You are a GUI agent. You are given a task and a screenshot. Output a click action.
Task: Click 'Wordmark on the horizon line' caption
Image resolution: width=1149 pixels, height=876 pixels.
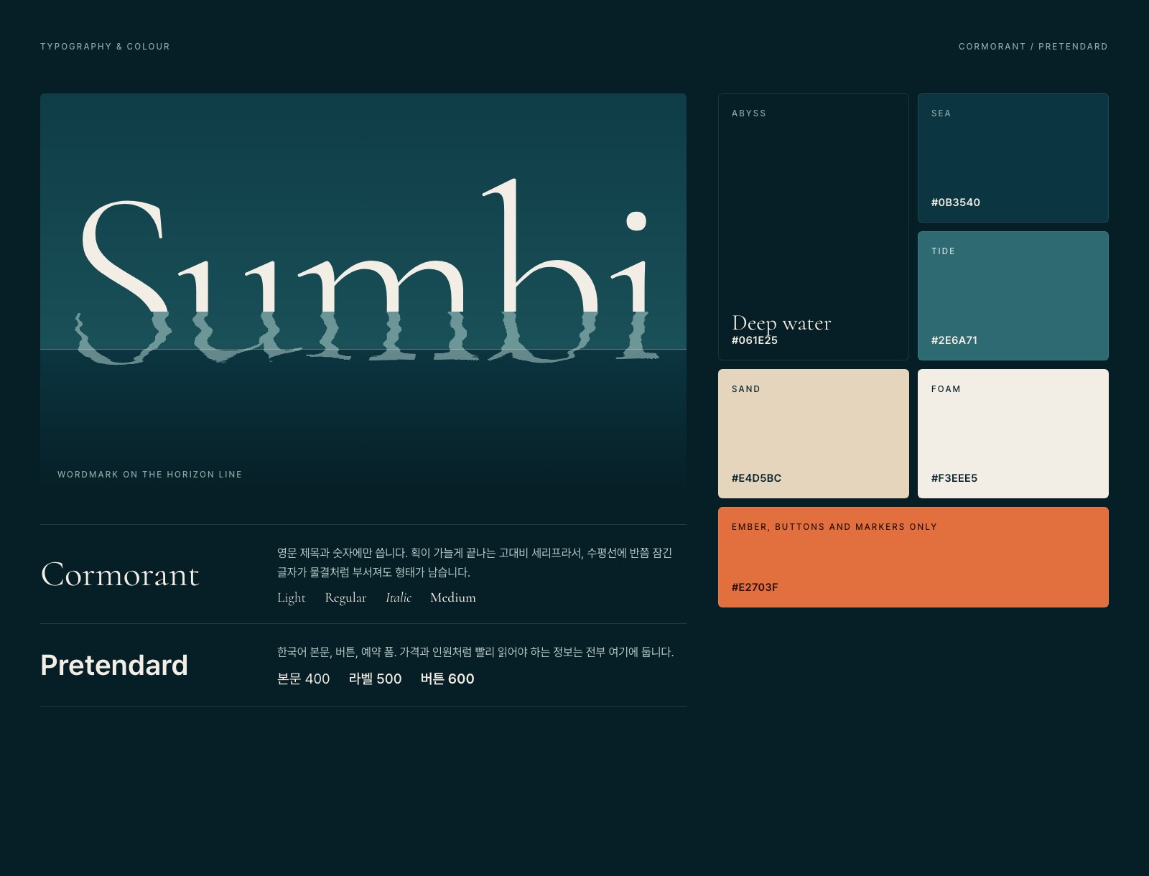coord(150,475)
